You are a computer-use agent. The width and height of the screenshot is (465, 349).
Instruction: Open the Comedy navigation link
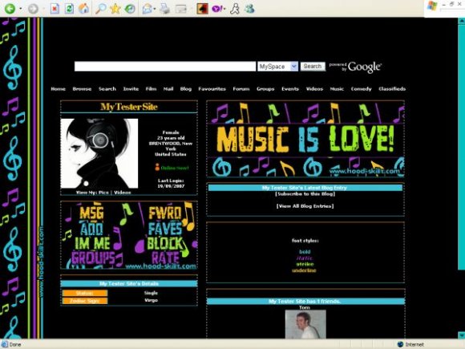362,89
